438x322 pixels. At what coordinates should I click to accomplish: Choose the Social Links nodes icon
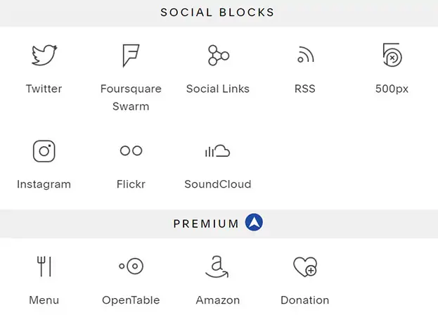(x=218, y=56)
